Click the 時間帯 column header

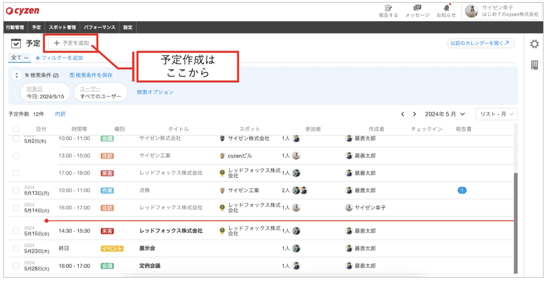79,129
